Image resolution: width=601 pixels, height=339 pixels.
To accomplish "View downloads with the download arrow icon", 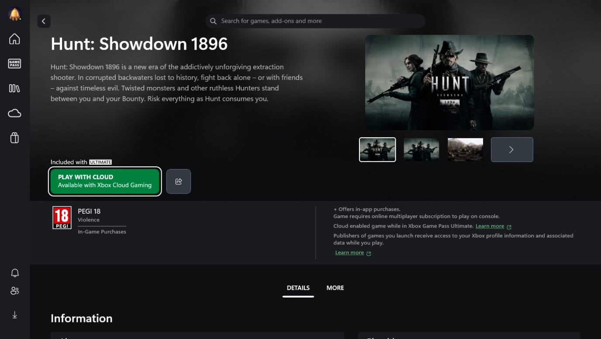I will point(14,315).
